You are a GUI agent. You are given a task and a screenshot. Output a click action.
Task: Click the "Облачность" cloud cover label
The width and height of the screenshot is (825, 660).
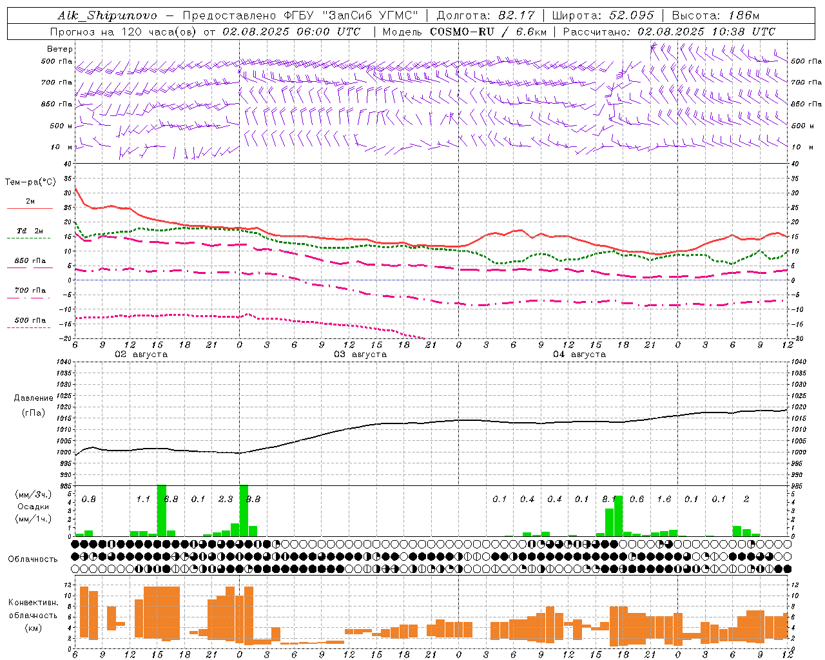point(33,559)
